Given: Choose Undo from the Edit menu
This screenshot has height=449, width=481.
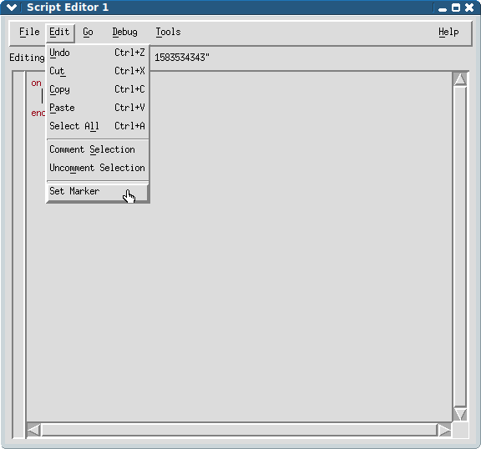Looking at the screenshot, I should point(98,53).
